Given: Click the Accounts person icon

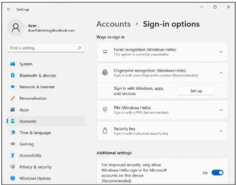Looking at the screenshot, I should pyautogui.click(x=13, y=121).
